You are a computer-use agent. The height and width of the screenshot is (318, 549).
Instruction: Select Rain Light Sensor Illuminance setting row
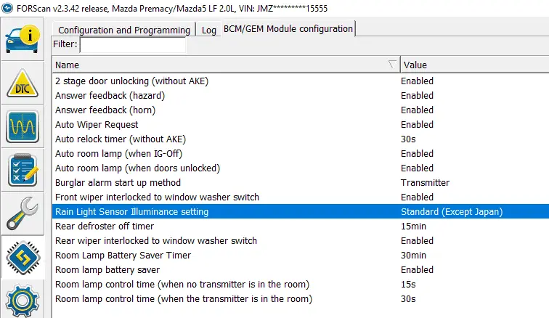(x=131, y=212)
